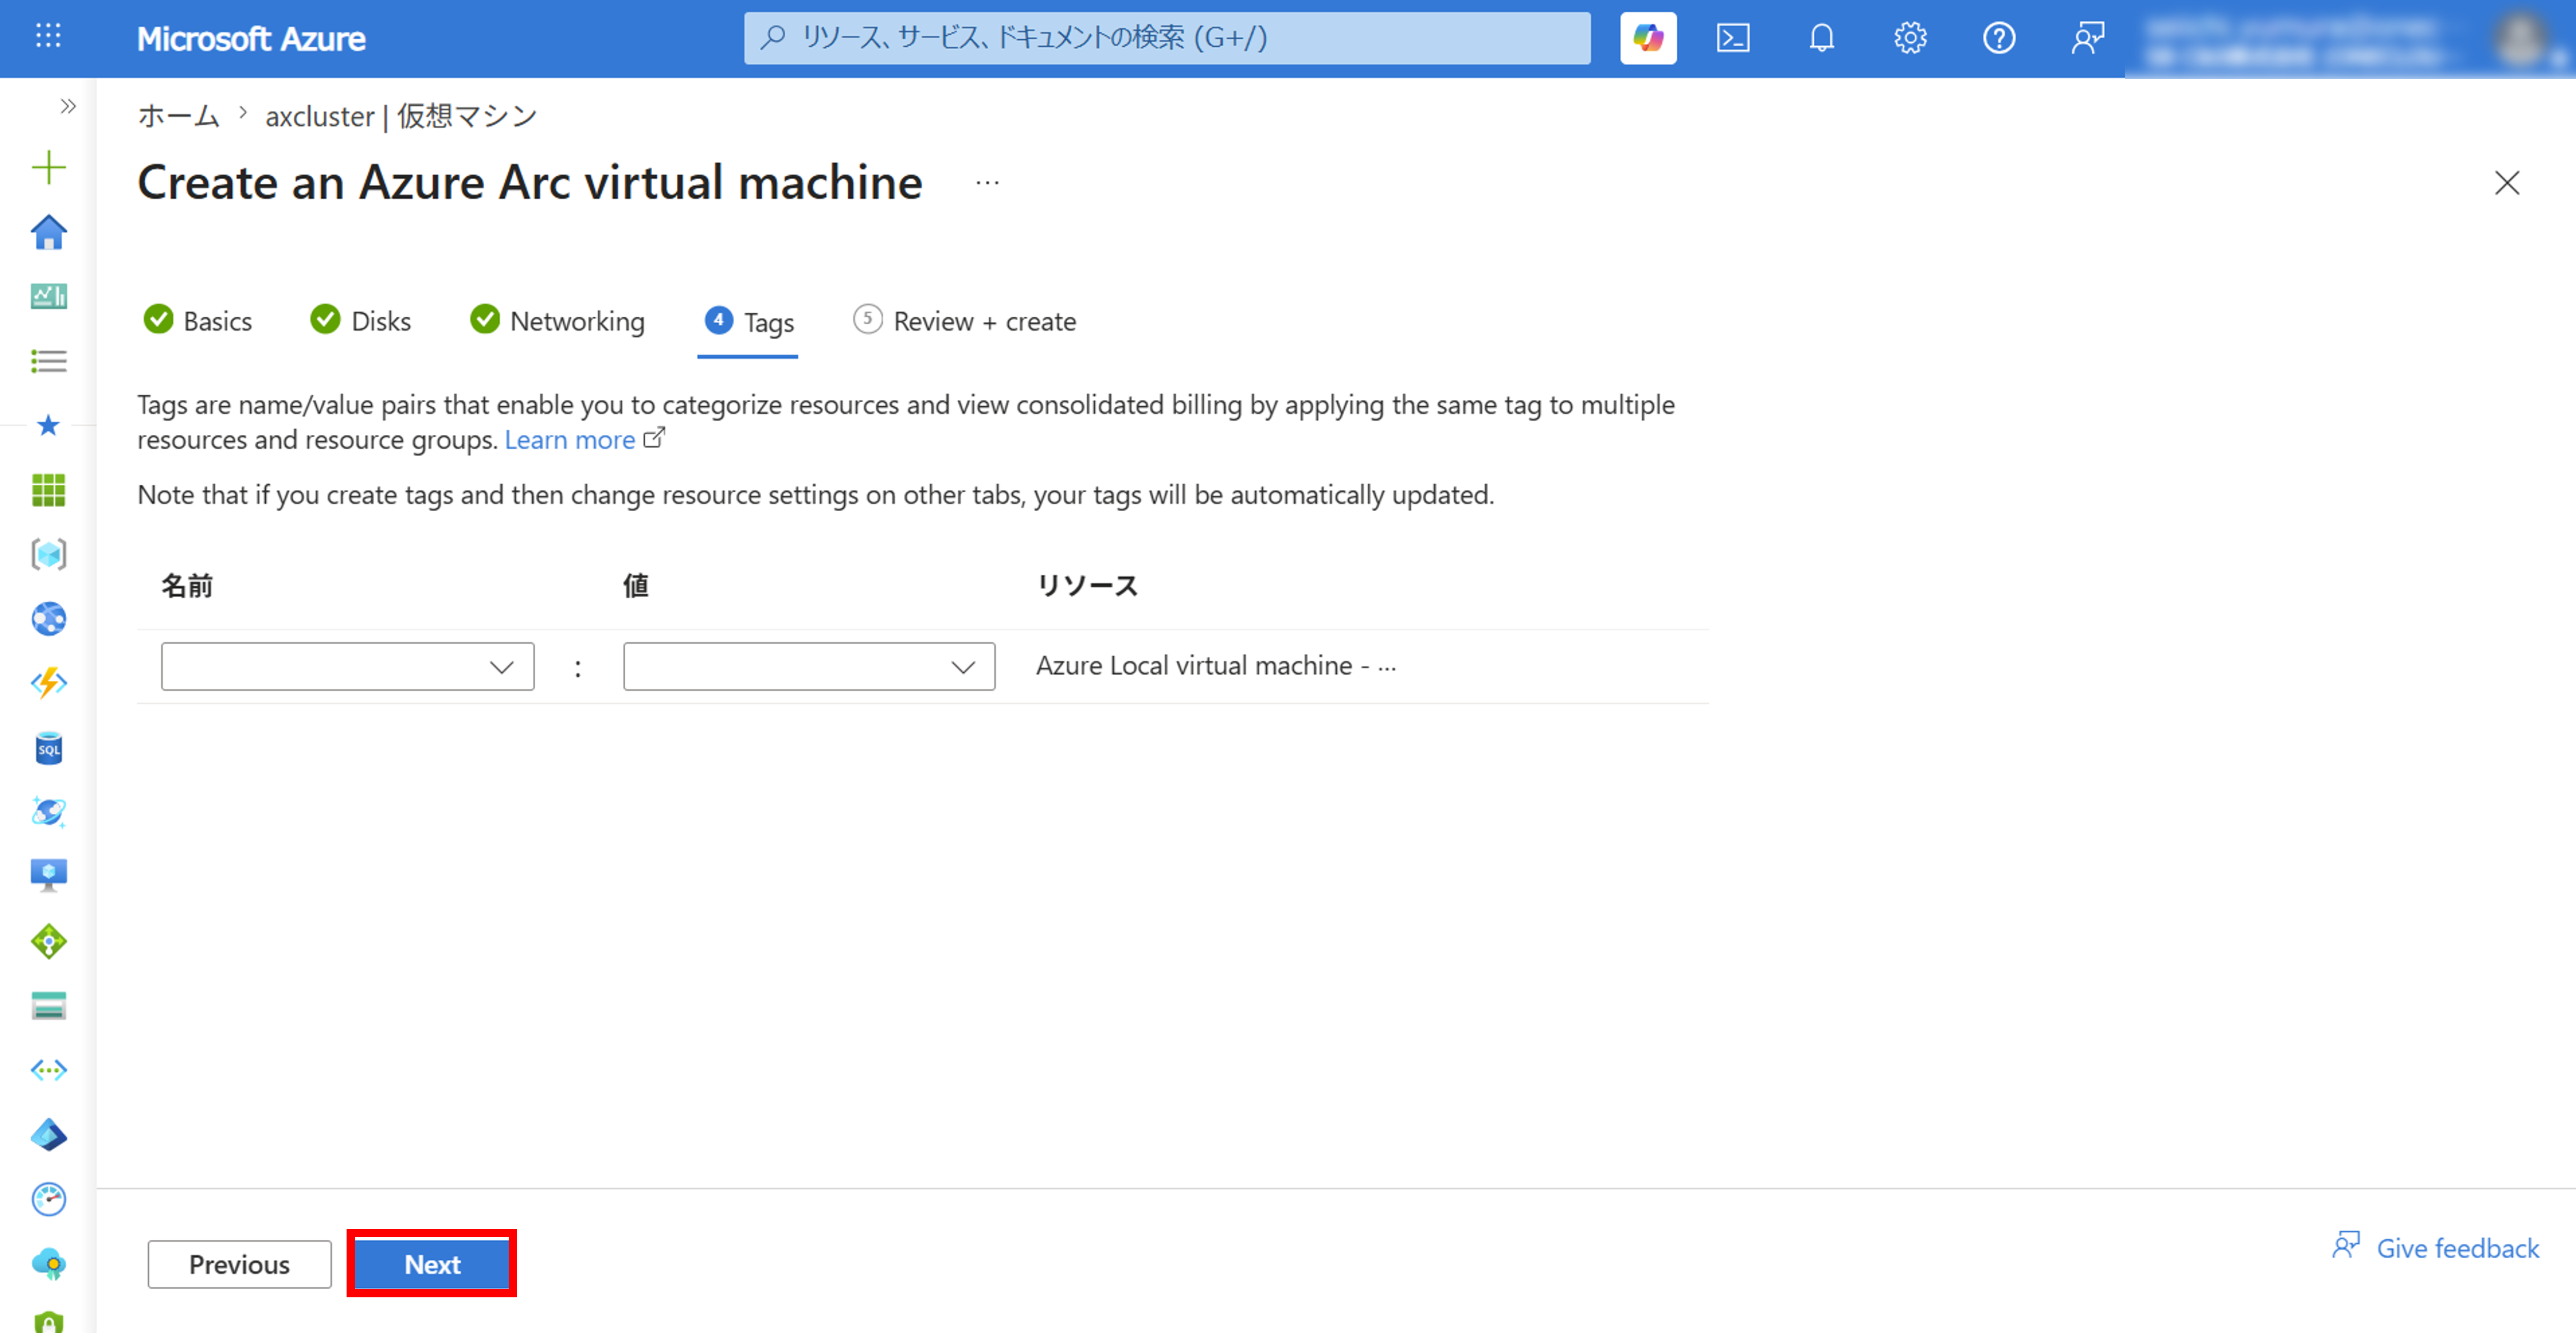Jump to Review + create tab

click(x=965, y=321)
